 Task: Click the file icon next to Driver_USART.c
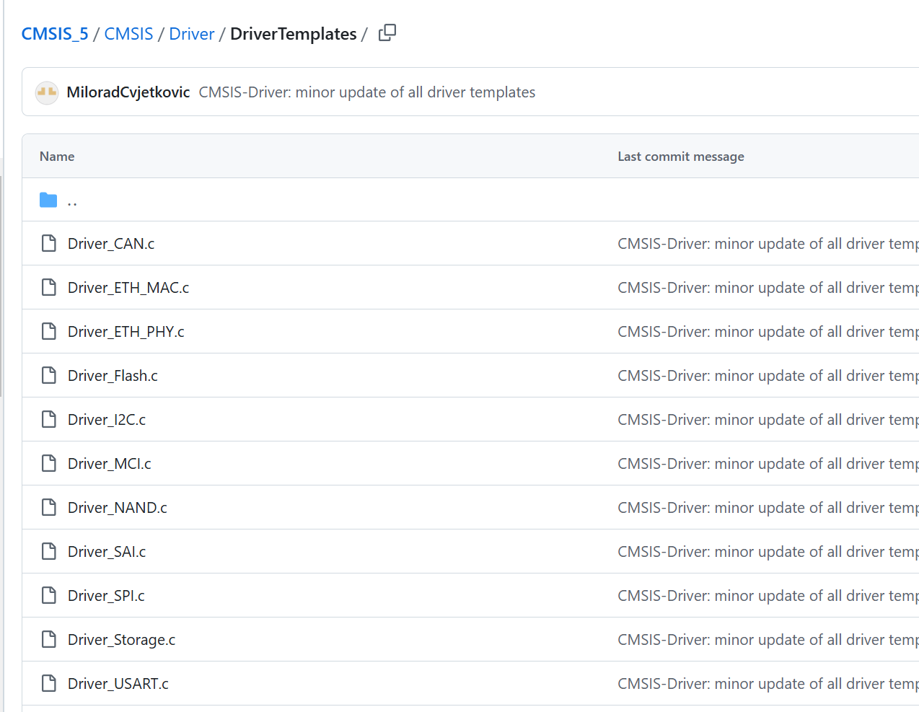coord(49,684)
